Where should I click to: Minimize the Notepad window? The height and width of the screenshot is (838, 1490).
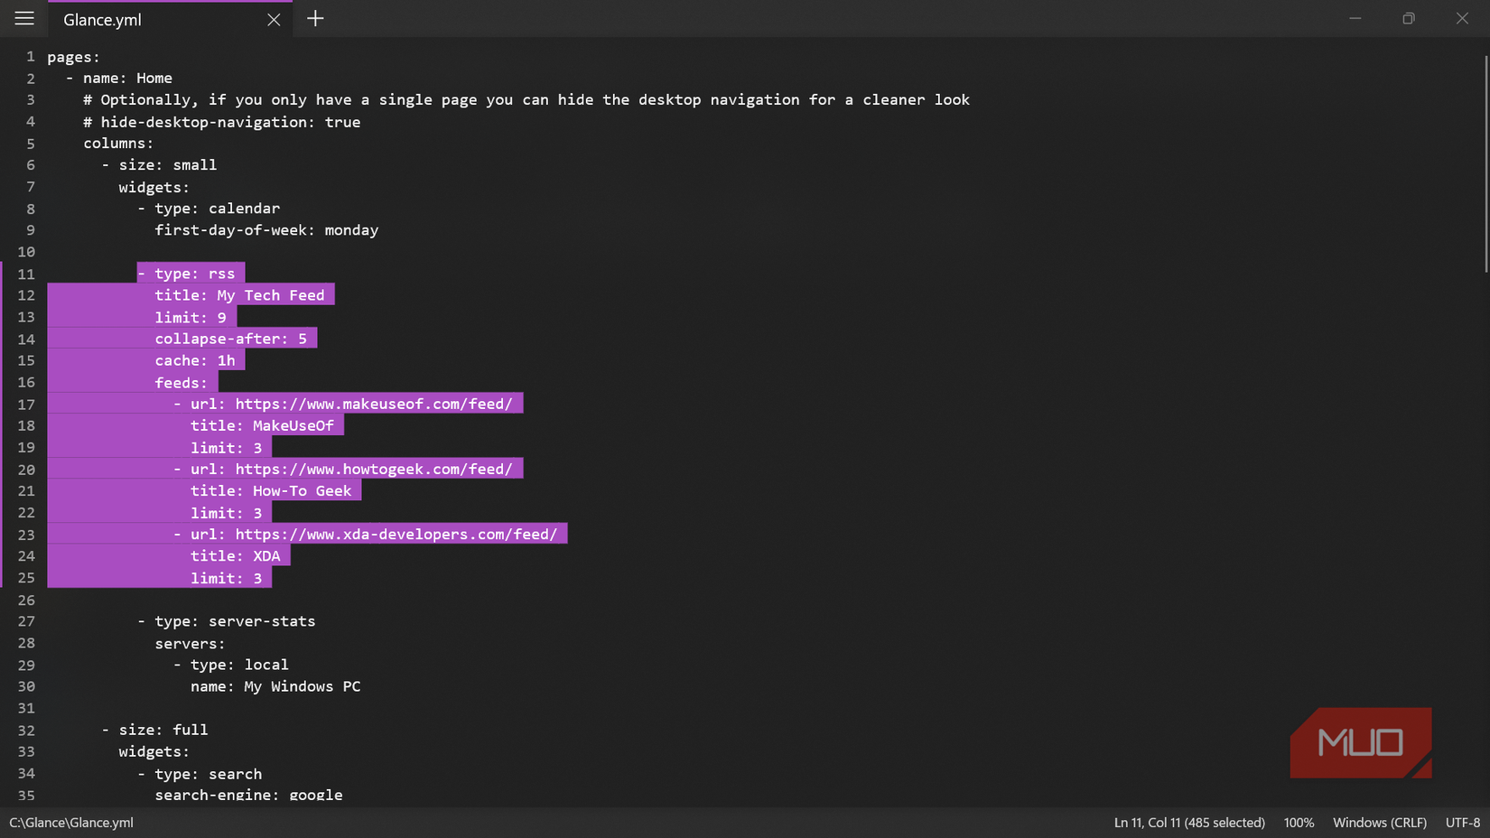click(1355, 18)
